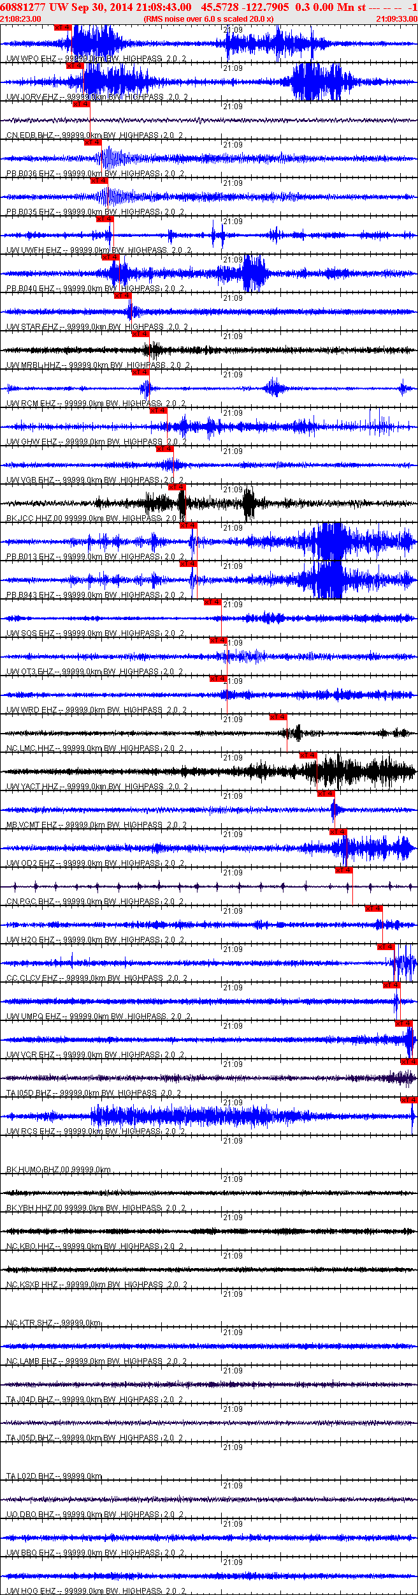This screenshot has height=1595, width=418.
Task: Click the CC CLCV EHZ station label
Action: click(97, 978)
